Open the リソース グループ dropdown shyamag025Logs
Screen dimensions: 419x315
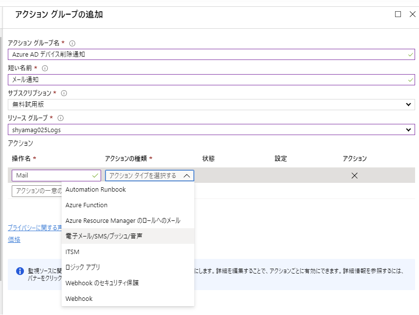[211, 130]
